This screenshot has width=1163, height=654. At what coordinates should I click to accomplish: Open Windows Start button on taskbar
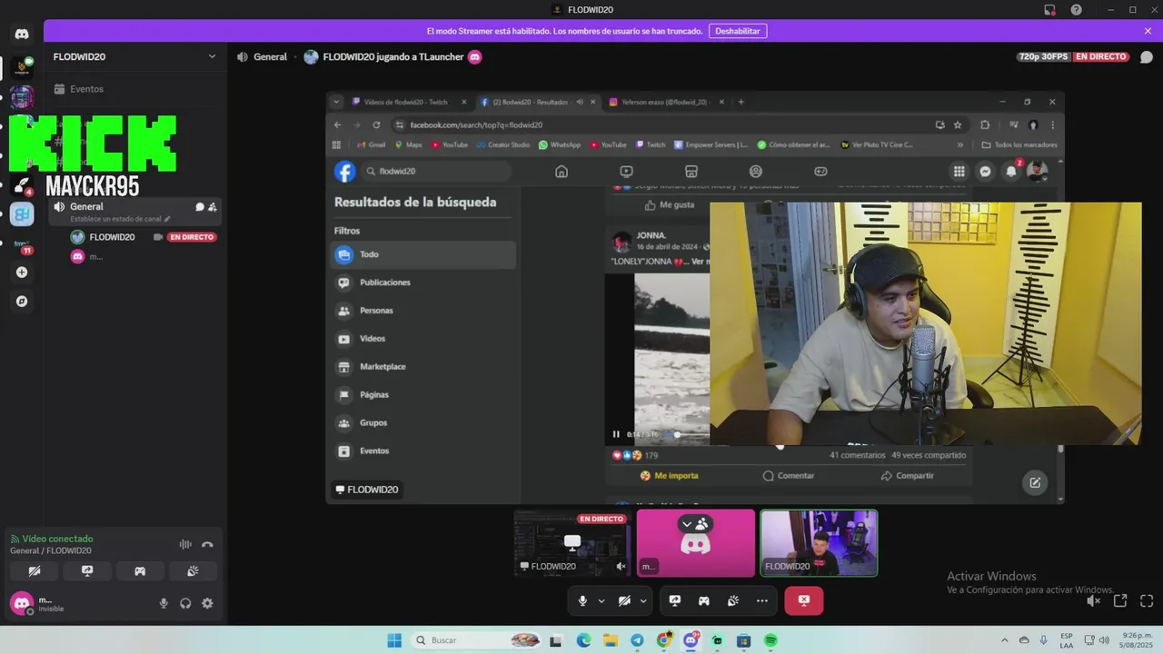394,640
